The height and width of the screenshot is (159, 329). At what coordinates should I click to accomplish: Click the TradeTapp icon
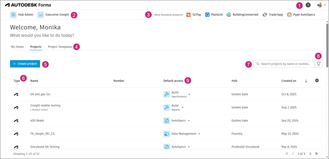265,15
